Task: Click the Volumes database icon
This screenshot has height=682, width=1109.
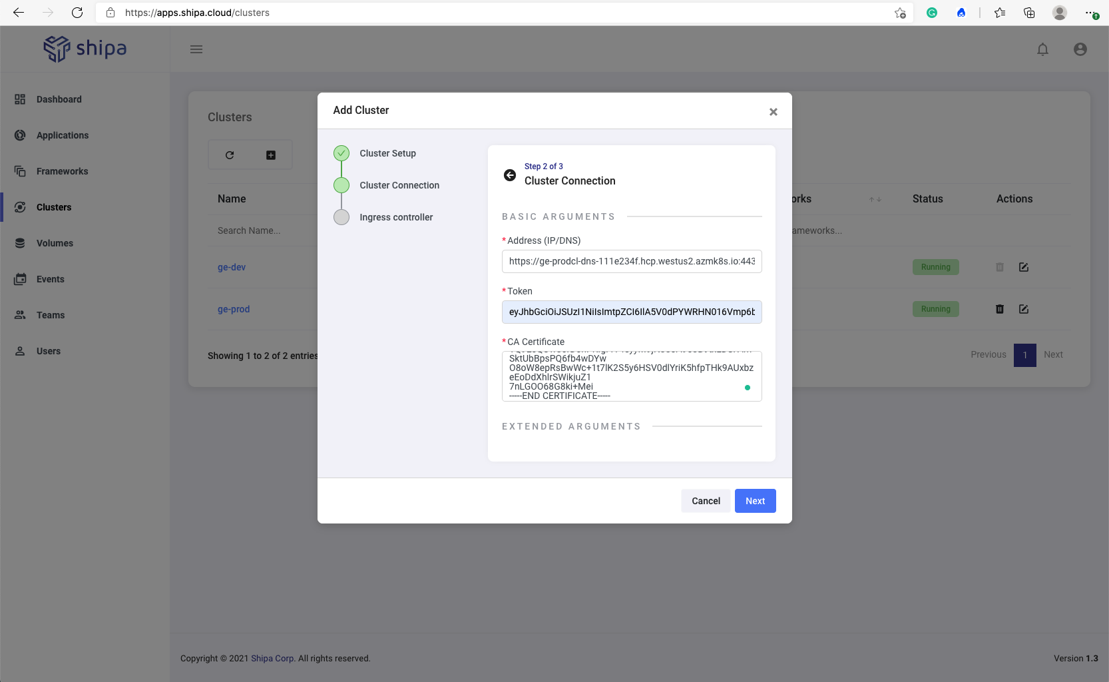Action: [x=20, y=243]
